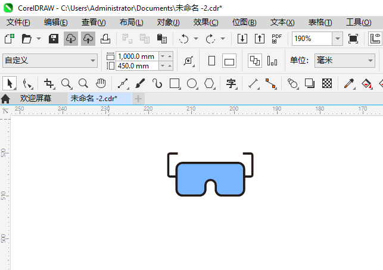The width and height of the screenshot is (383, 270).
Task: Select the second magnifier zoom icon
Action: 83,83
